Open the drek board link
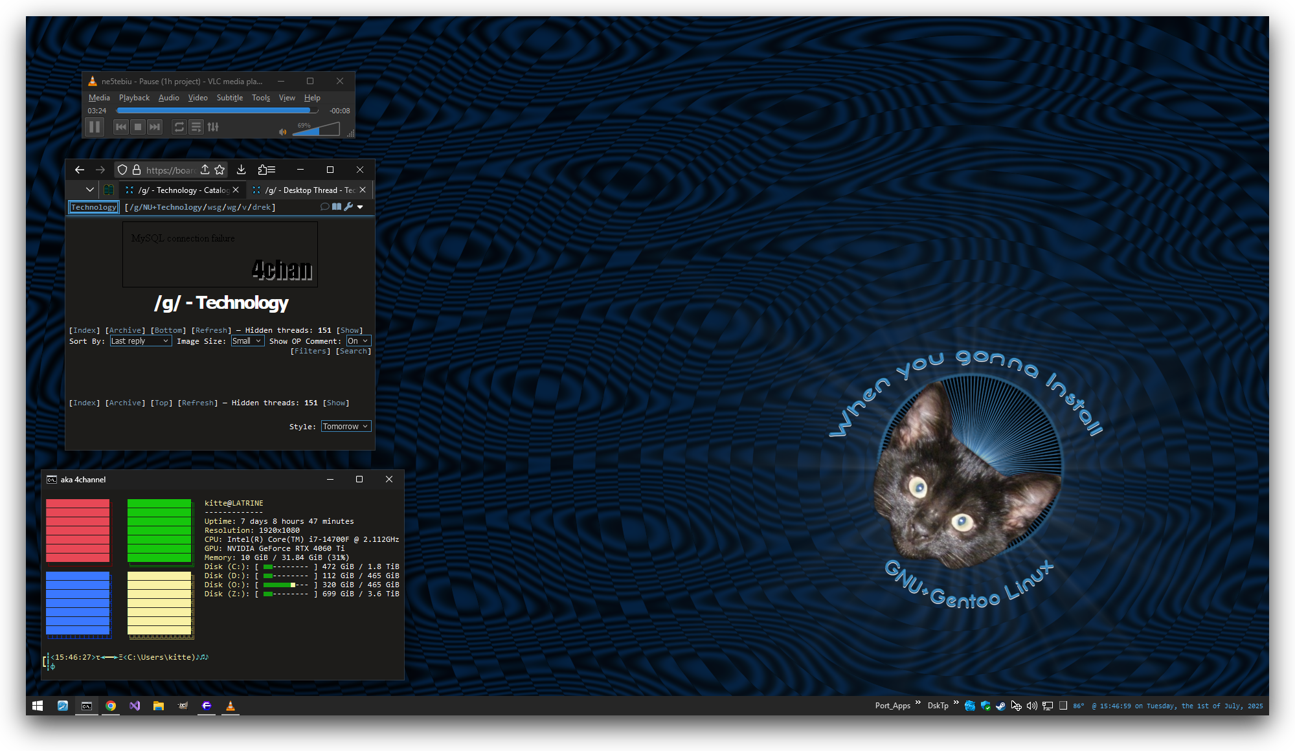The image size is (1295, 751). (262, 207)
